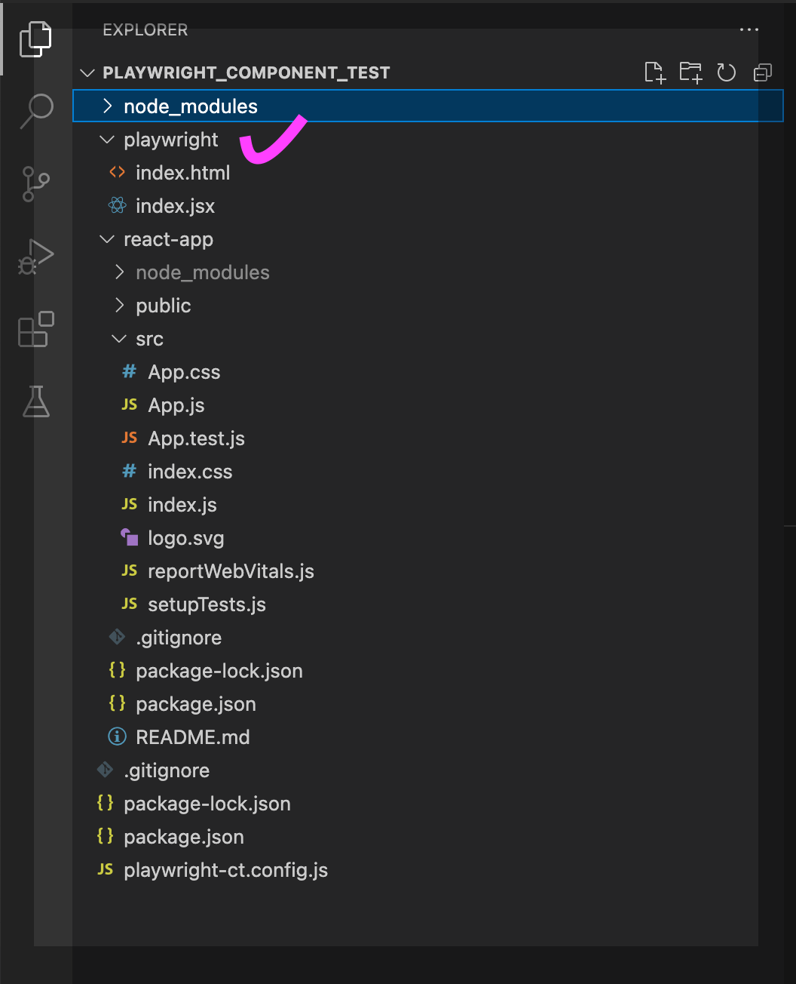
Task: Collapse all folders in Explorer
Action: 762,72
